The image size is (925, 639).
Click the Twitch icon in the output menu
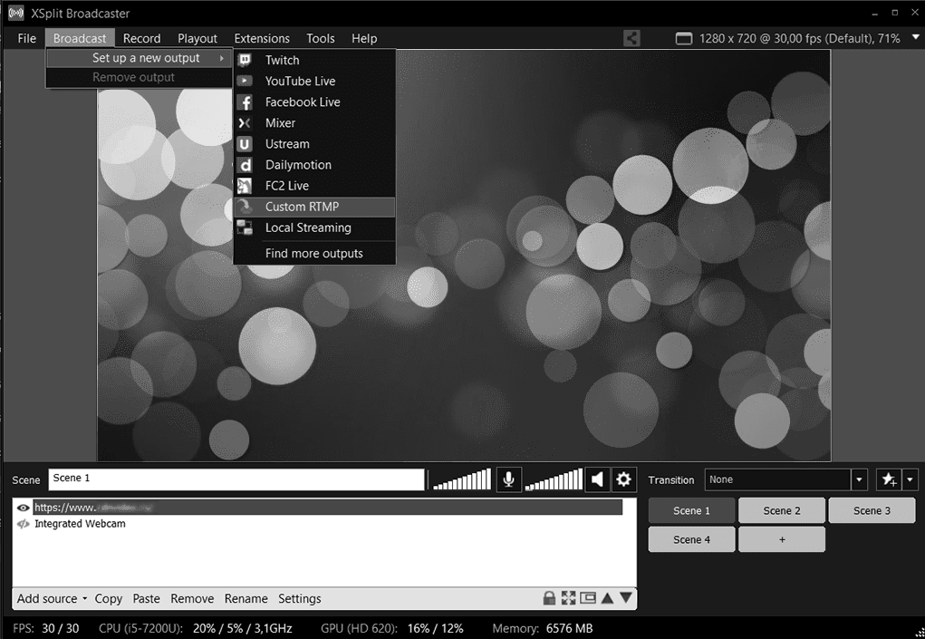click(x=245, y=60)
